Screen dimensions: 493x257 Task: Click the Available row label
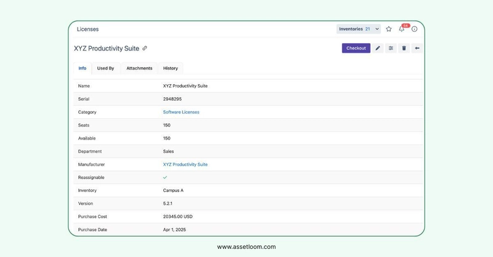point(87,138)
